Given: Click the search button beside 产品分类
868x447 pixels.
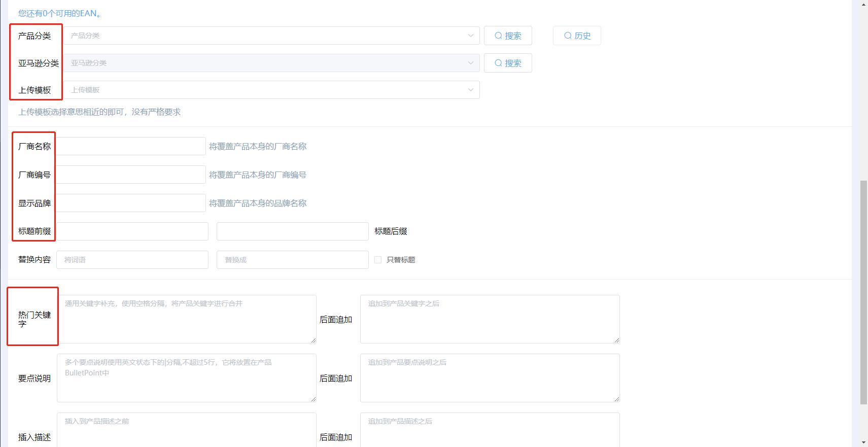Looking at the screenshot, I should pos(507,36).
